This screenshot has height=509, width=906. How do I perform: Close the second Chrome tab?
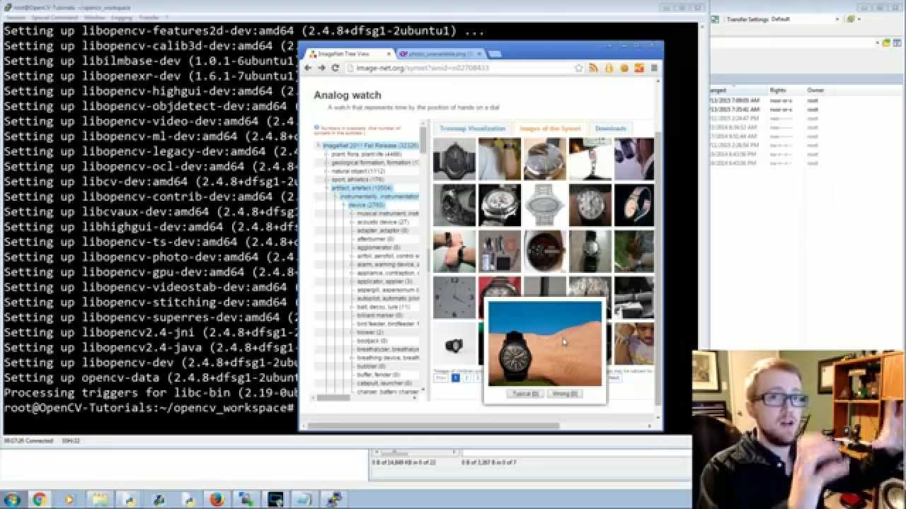[479, 54]
